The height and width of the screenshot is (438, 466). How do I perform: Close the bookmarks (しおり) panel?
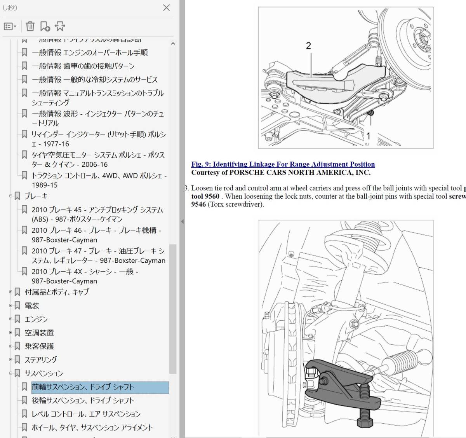166,7
